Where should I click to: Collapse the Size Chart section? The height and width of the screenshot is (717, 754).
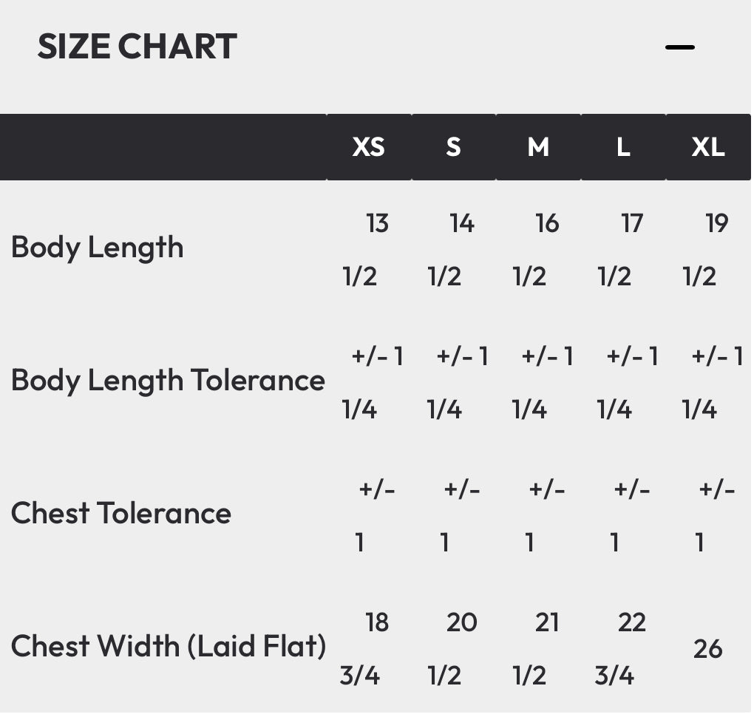679,47
